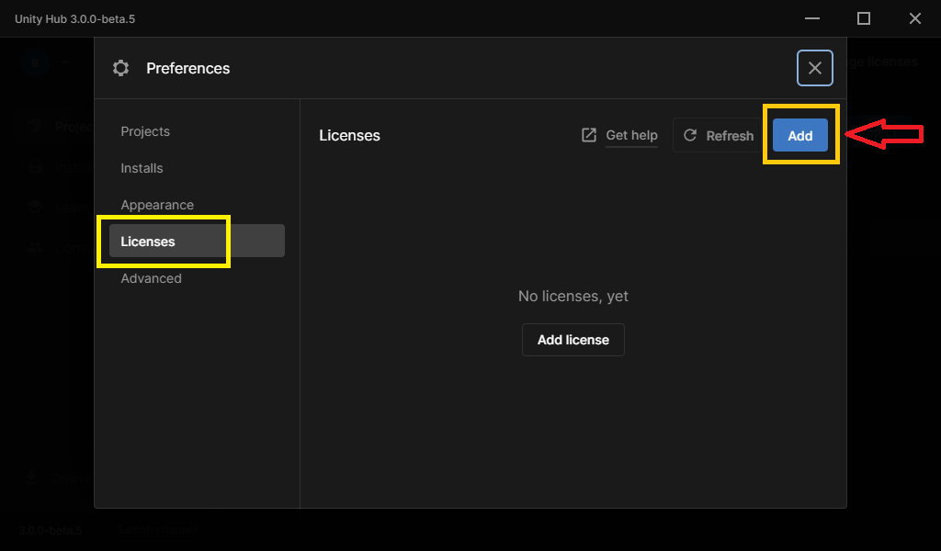Minimize the Unity Hub window
The image size is (941, 551).
812,18
